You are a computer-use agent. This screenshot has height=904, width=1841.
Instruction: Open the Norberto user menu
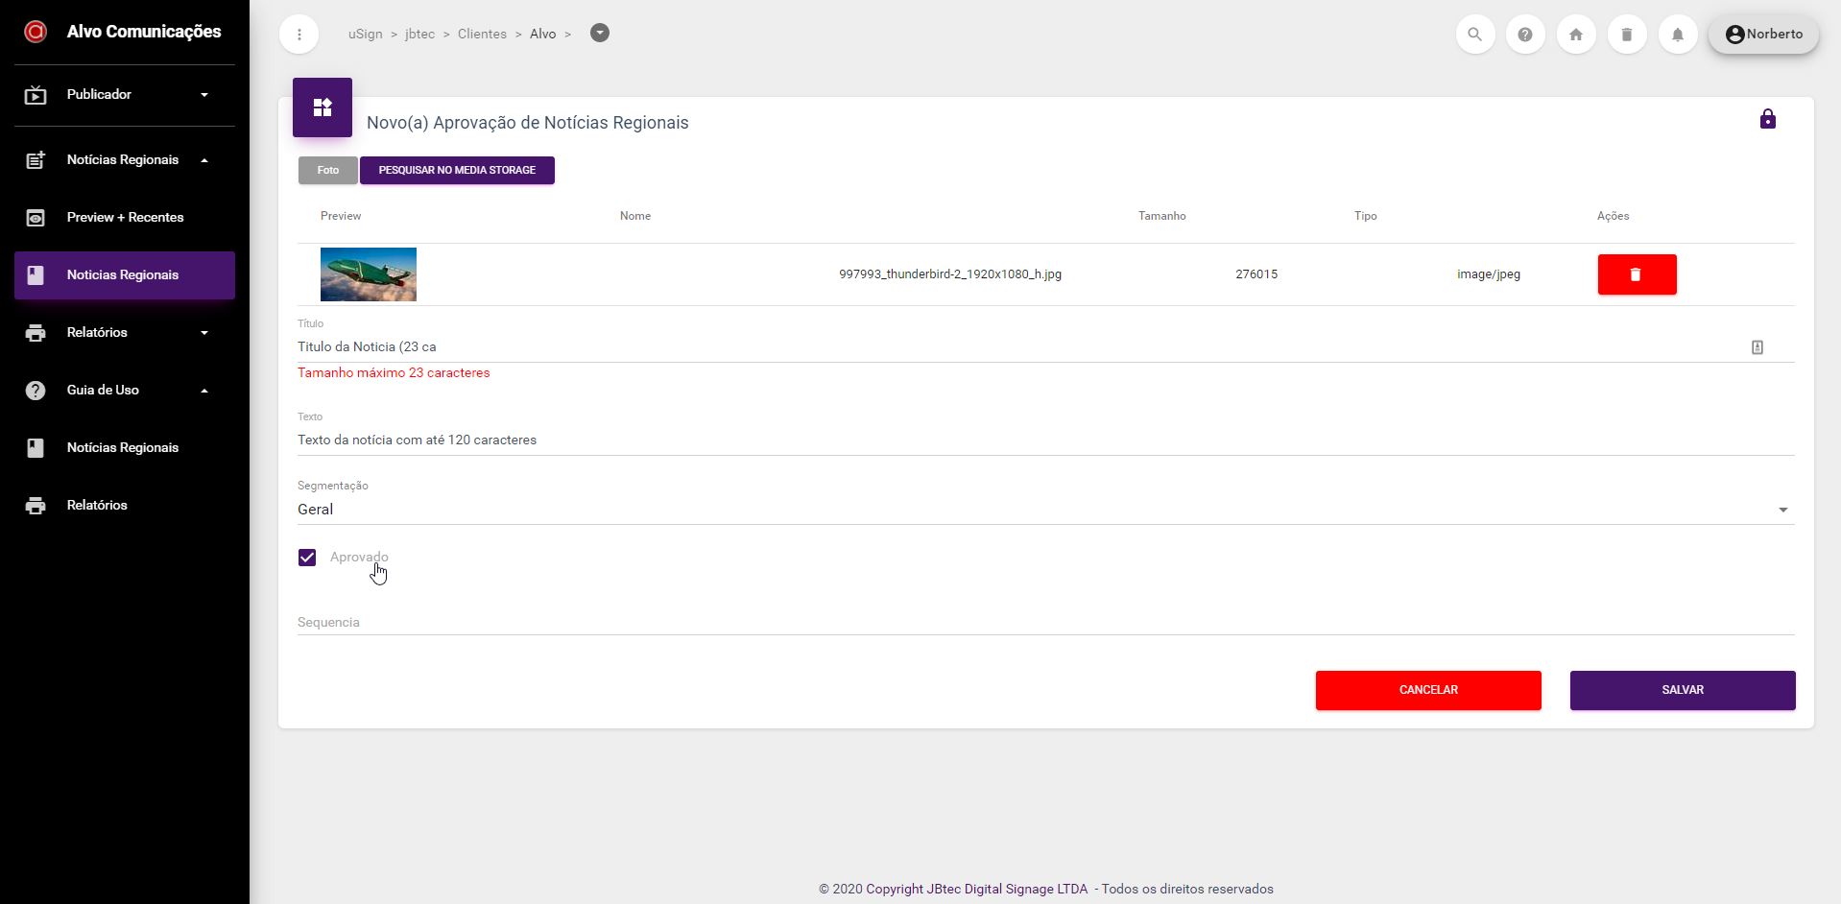point(1764,35)
